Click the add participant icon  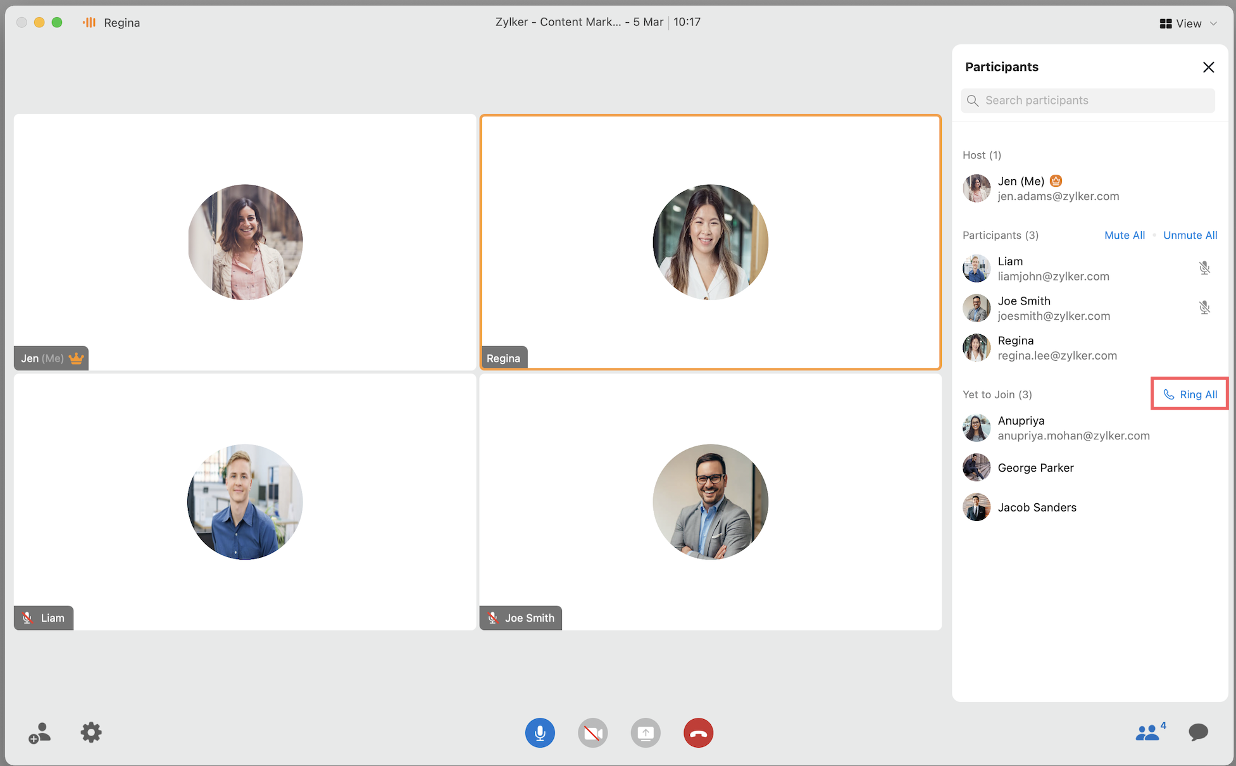coord(39,733)
